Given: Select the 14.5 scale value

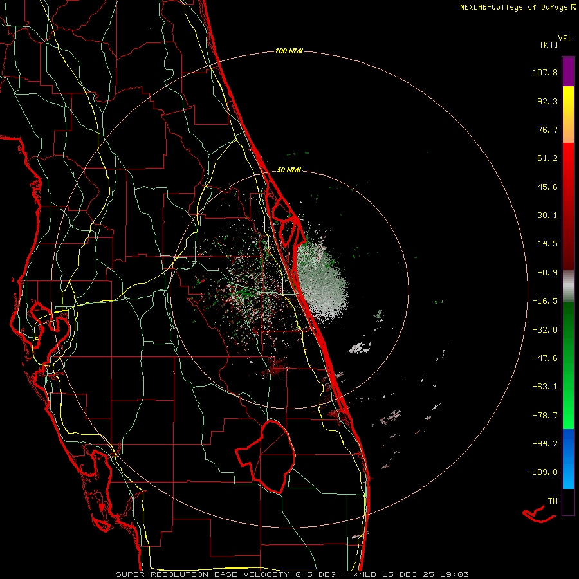Looking at the screenshot, I should click(x=547, y=244).
